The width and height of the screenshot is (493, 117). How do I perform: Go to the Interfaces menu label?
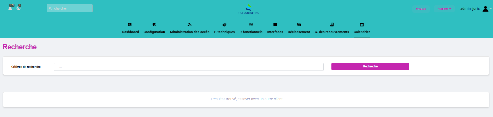coord(275,32)
